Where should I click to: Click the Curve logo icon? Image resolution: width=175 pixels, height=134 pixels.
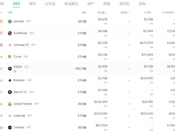10,57
